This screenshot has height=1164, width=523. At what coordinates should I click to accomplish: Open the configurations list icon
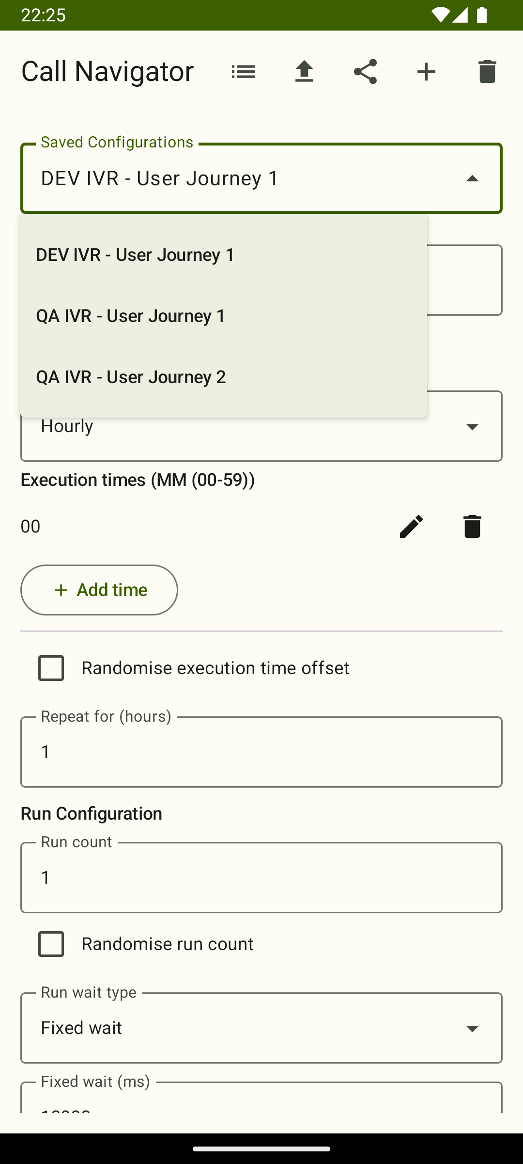tap(243, 71)
